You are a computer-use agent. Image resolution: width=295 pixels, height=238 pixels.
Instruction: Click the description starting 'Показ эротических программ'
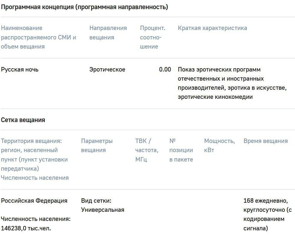click(x=232, y=83)
